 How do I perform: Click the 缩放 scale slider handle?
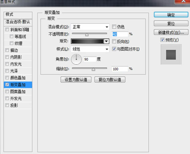point(93,69)
